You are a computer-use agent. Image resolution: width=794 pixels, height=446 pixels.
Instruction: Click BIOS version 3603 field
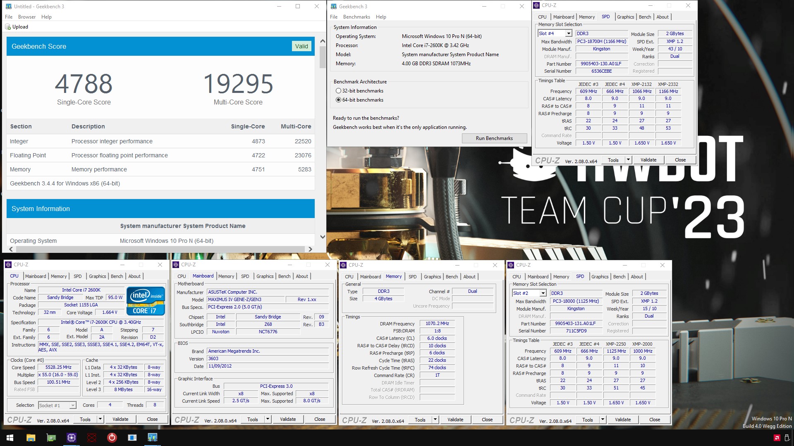tap(268, 359)
